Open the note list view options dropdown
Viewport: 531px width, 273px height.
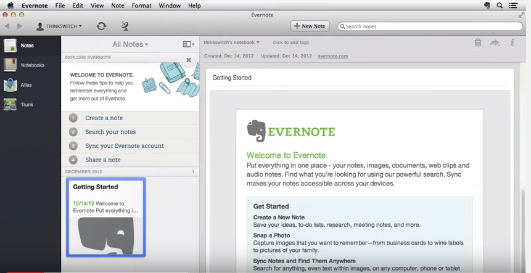coord(189,44)
